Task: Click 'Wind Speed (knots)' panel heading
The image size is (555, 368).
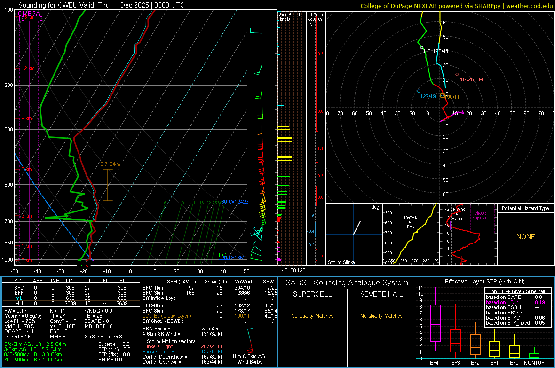Action: 289,16
